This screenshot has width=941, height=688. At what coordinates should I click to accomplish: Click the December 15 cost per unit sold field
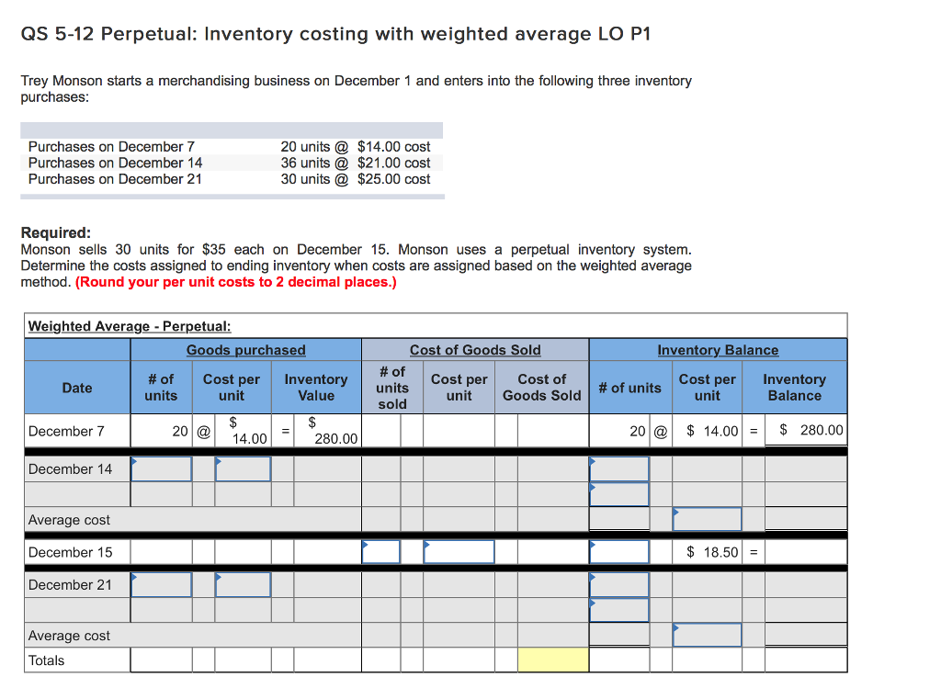[459, 551]
